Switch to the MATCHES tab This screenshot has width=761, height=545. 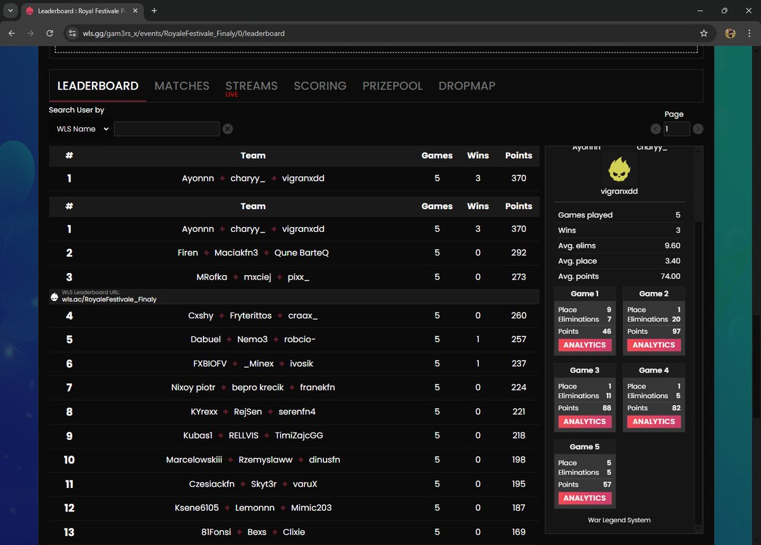click(182, 86)
